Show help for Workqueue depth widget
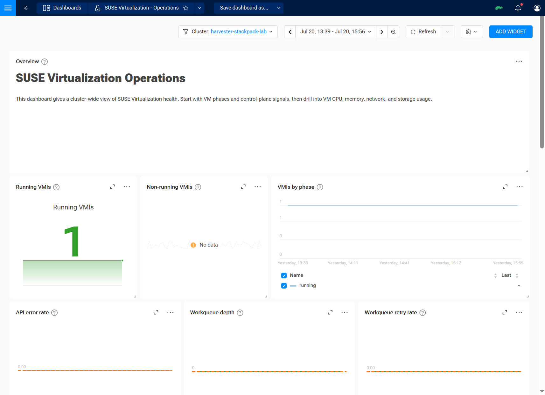Viewport: 545px width, 395px height. tap(240, 313)
